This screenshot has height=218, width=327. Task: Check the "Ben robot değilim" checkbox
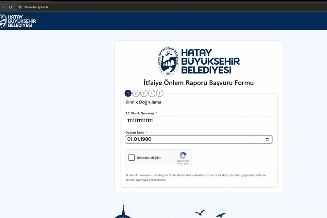point(131,158)
